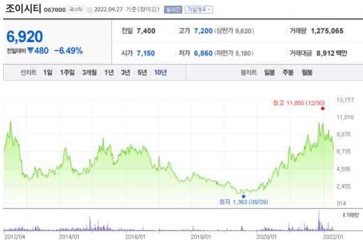Click the 2020/01 axis label
The image size is (363, 243).
click(x=267, y=237)
